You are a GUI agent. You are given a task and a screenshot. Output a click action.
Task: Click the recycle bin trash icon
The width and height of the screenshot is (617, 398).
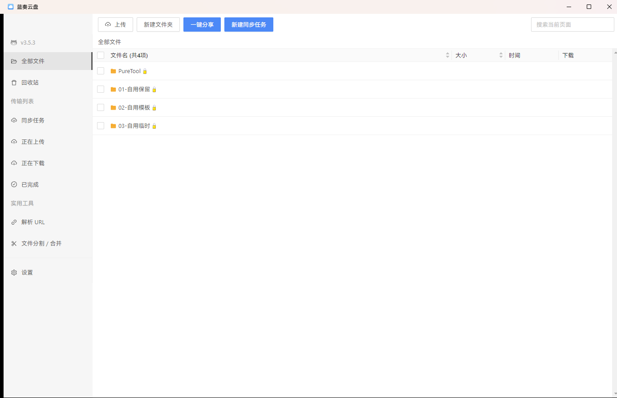click(x=14, y=83)
